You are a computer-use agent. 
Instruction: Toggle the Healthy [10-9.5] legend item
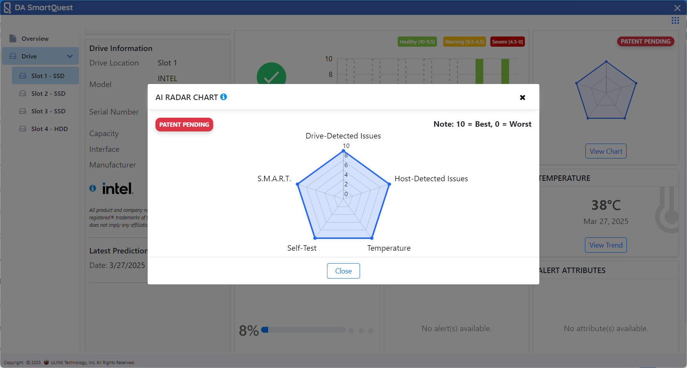click(417, 42)
